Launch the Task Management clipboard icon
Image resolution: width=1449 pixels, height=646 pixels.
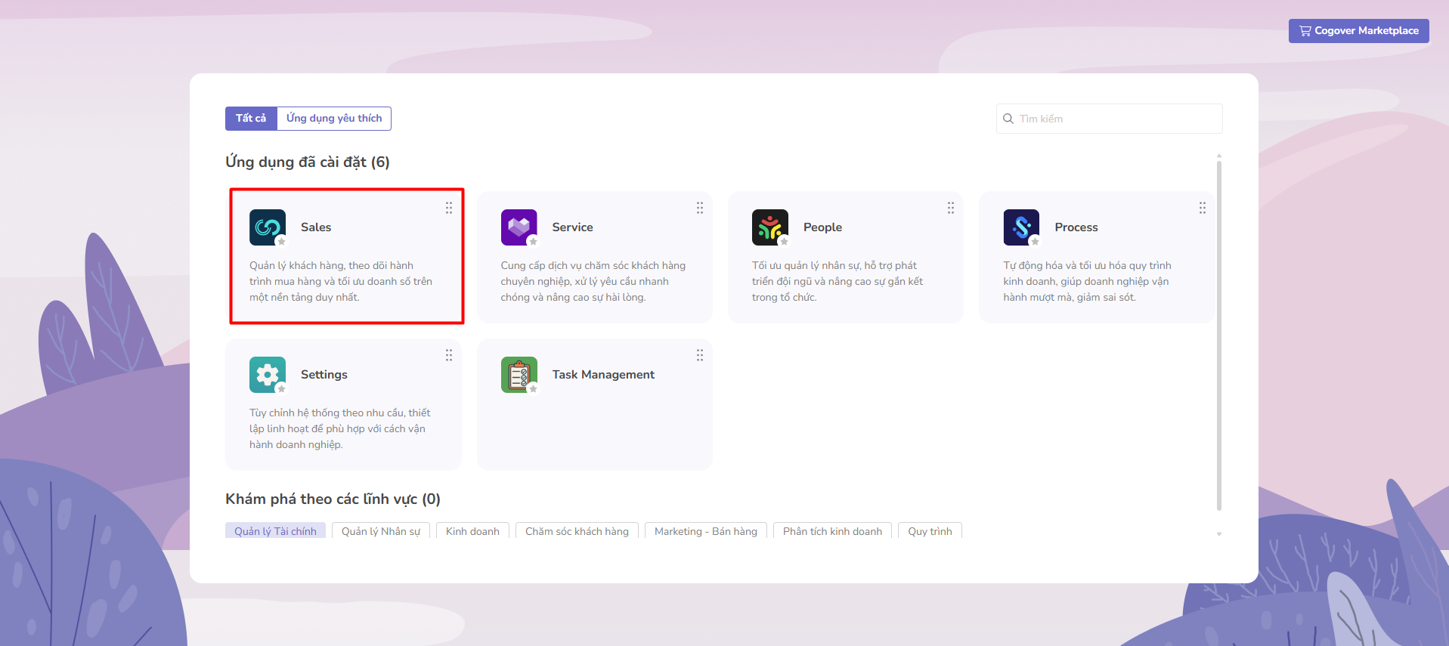coord(519,374)
